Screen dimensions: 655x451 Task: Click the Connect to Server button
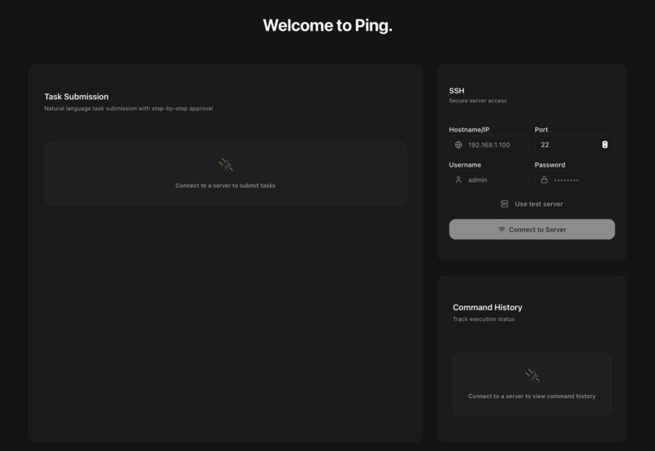click(531, 229)
